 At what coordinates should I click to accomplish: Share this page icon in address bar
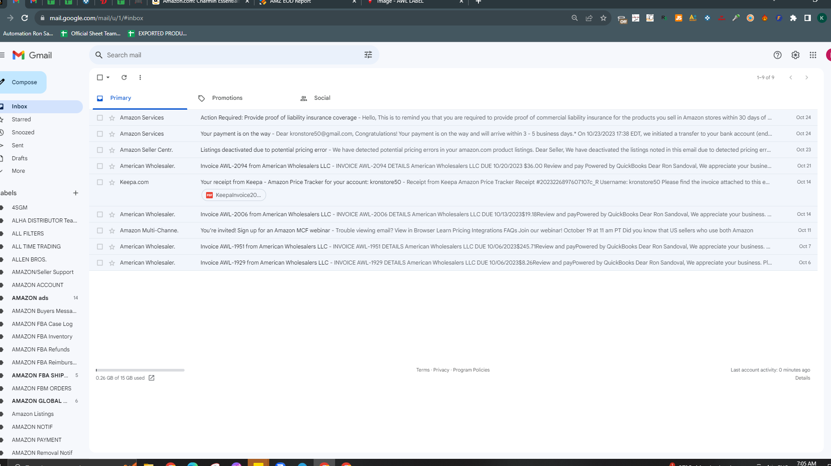pos(589,18)
